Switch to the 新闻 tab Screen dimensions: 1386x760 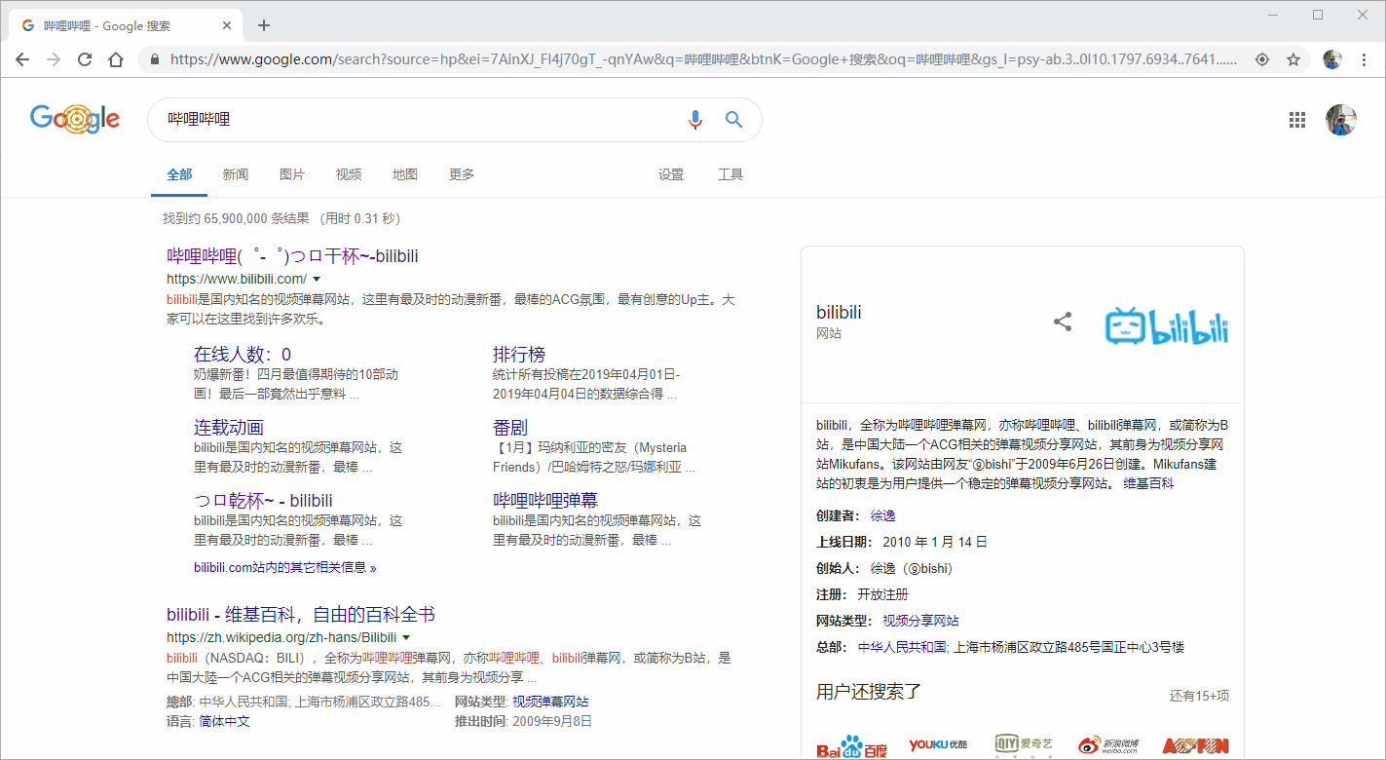click(x=236, y=174)
